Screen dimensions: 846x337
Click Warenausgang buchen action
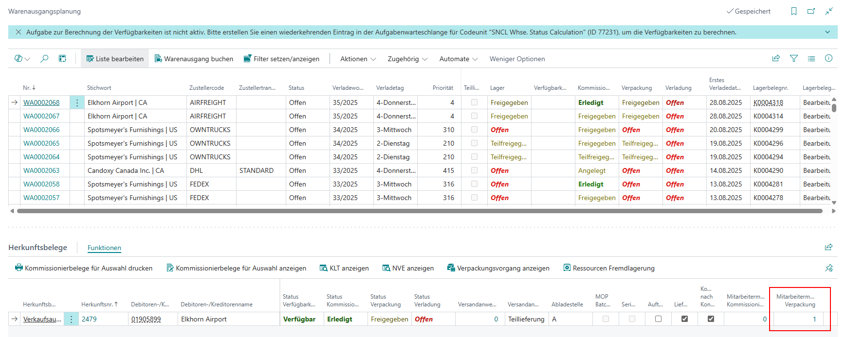click(x=194, y=59)
